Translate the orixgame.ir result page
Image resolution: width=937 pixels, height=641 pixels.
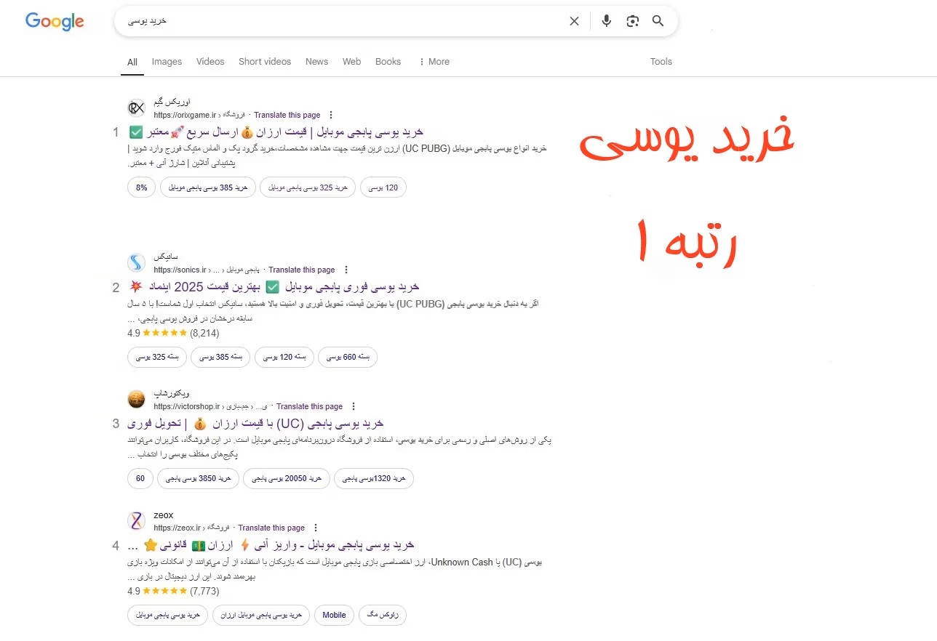click(x=287, y=115)
